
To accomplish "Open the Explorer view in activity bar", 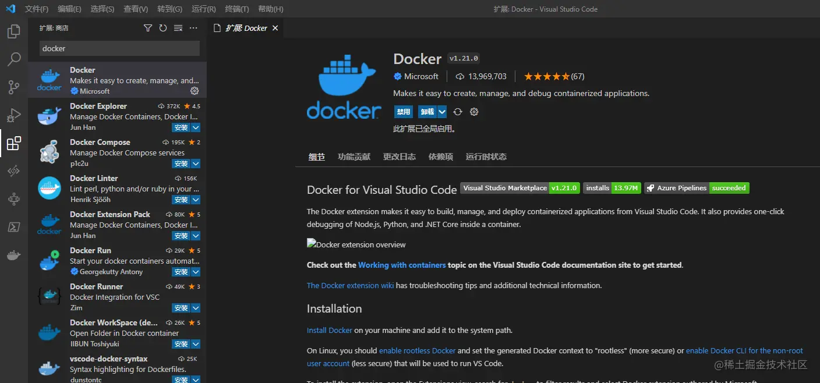I will (14, 31).
